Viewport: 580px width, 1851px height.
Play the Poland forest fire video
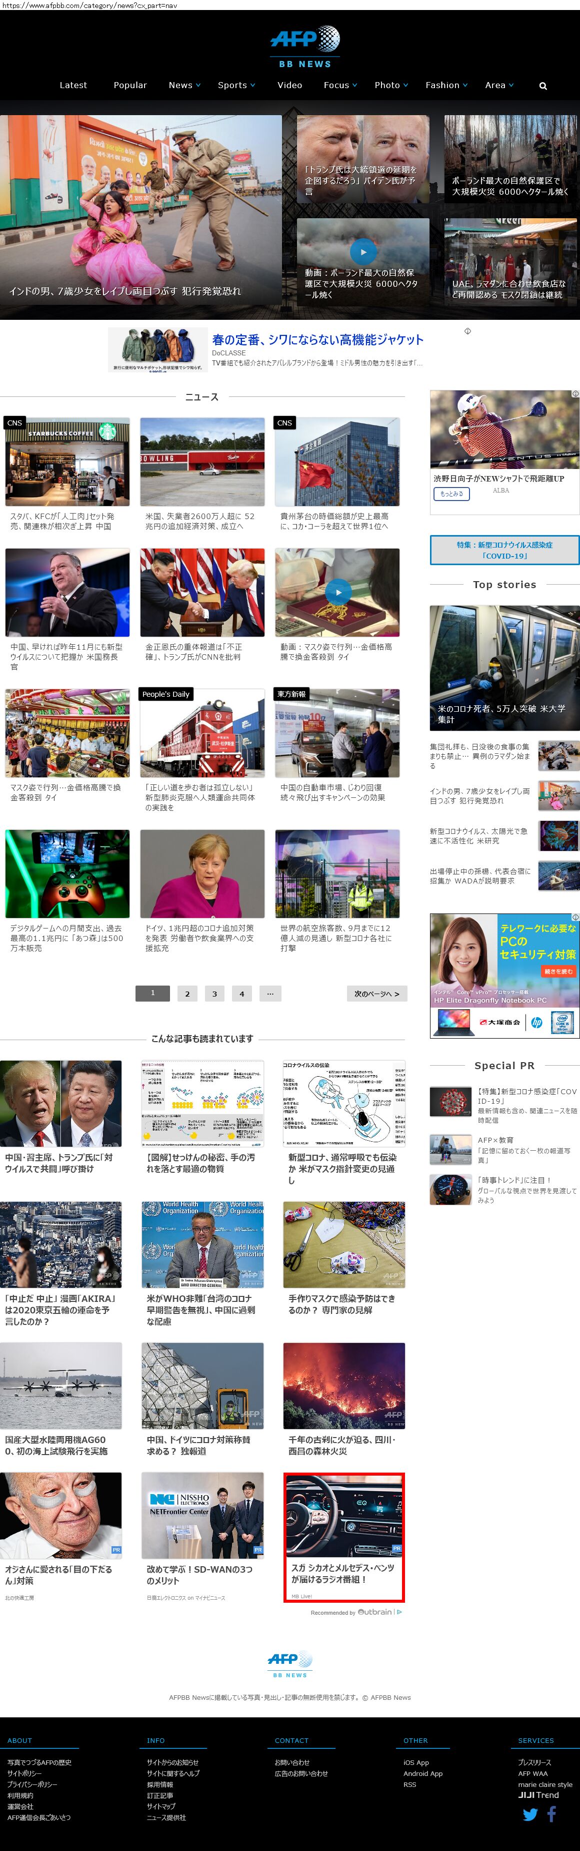pos(363,251)
